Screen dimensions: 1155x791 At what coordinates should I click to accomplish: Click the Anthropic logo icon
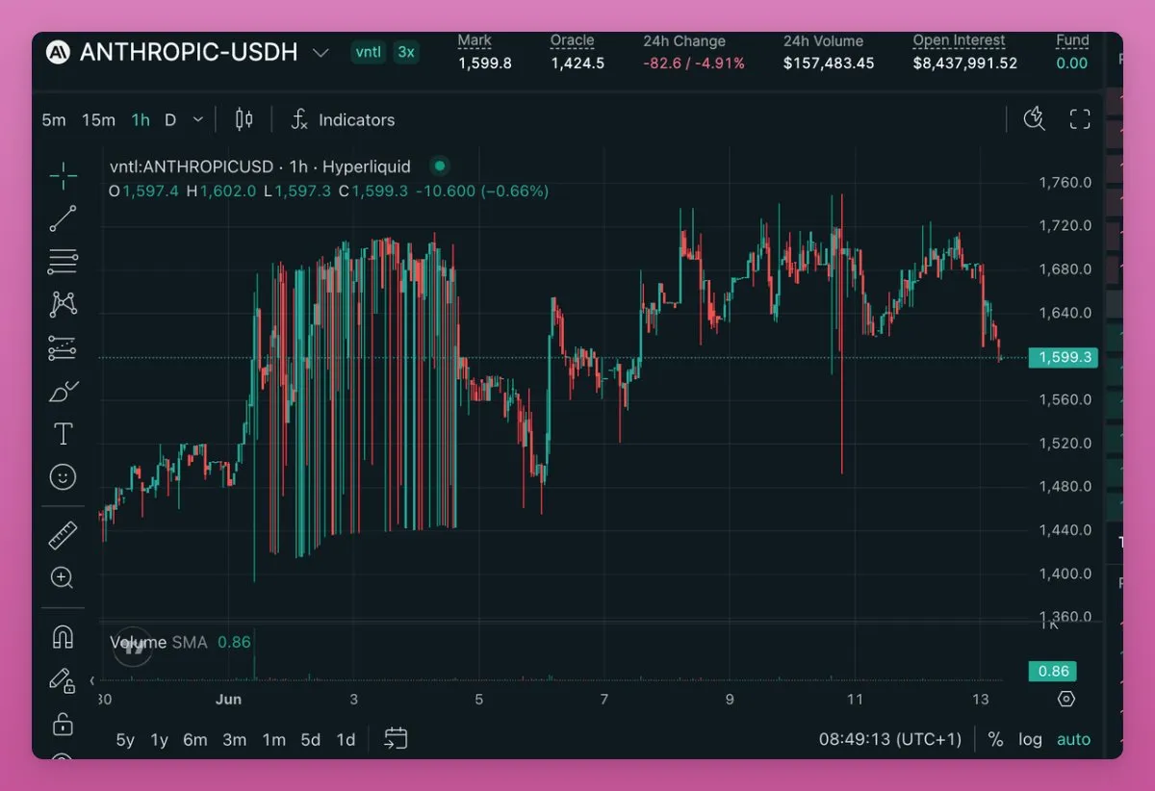click(59, 52)
